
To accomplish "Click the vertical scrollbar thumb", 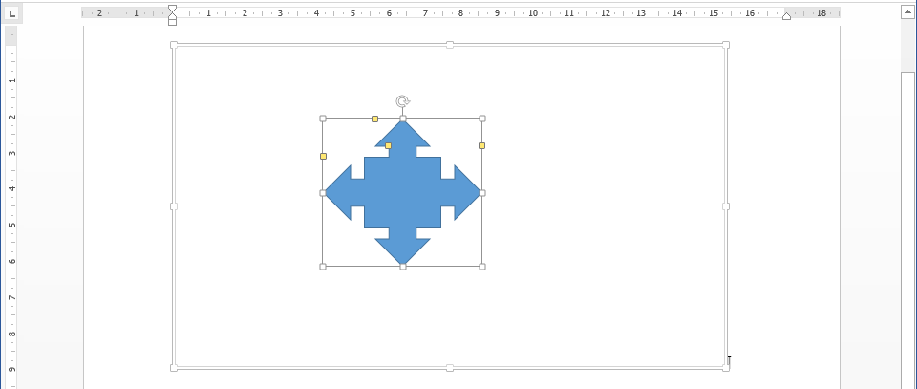I will pyautogui.click(x=907, y=229).
